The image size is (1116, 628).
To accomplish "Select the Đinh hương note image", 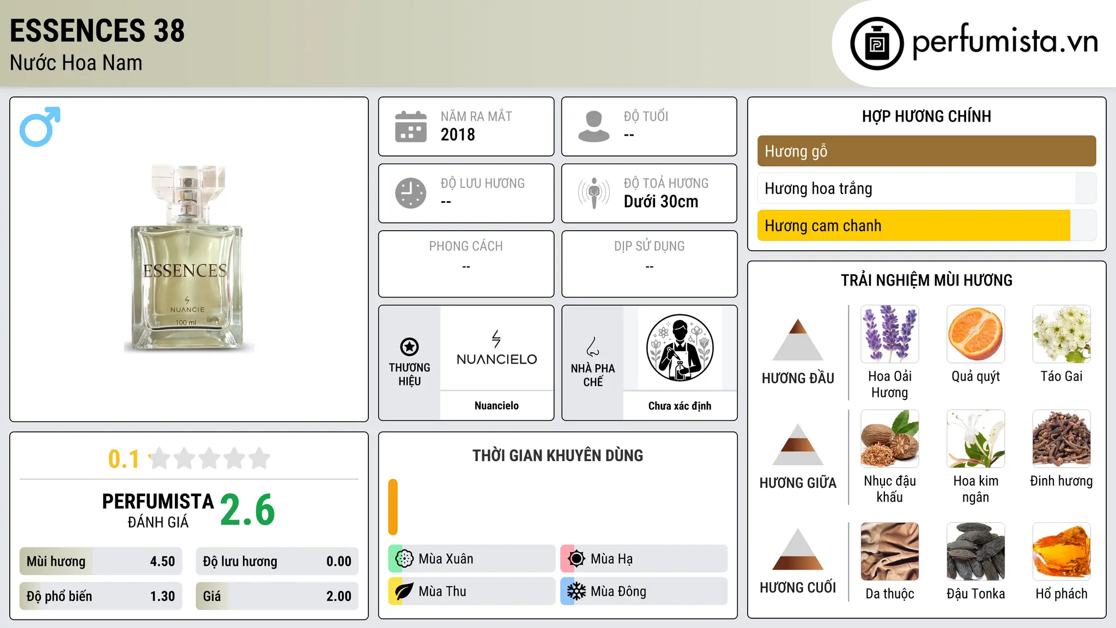I will point(1062,439).
